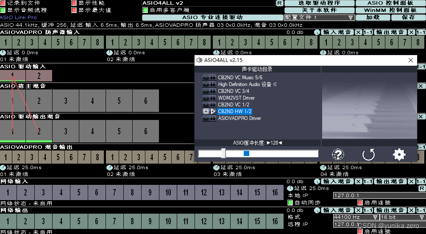
Task: Click X at right of ASIO 宿主混音 row
Action: [421, 86]
